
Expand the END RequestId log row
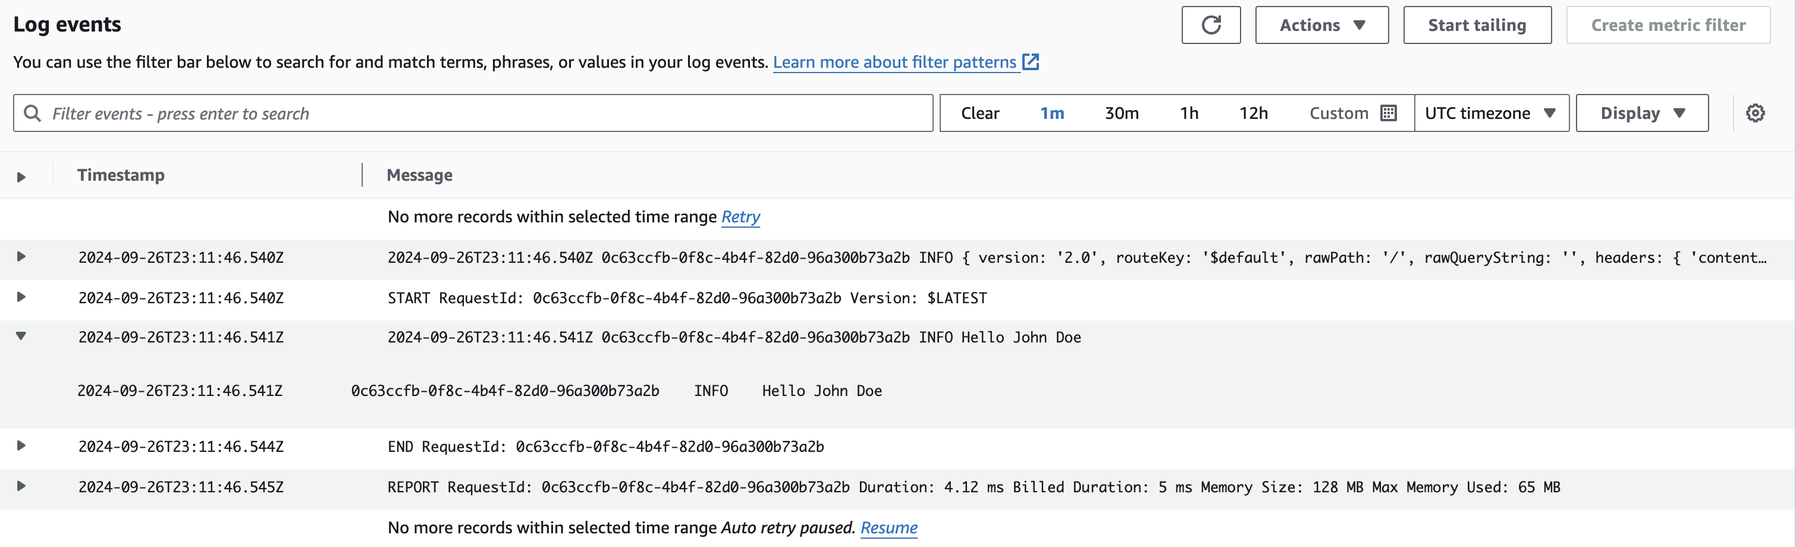point(21,445)
